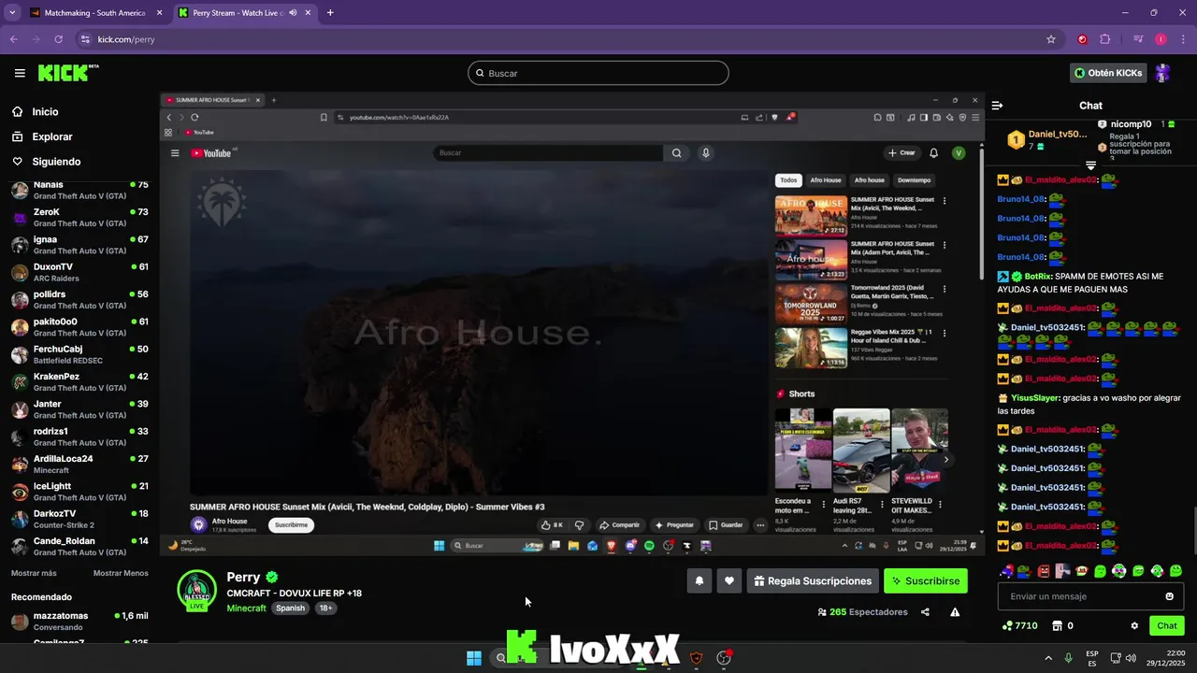Screen dimensions: 1197x673
Task: Open the channel shop icon beside 0
Action: 1058,625
